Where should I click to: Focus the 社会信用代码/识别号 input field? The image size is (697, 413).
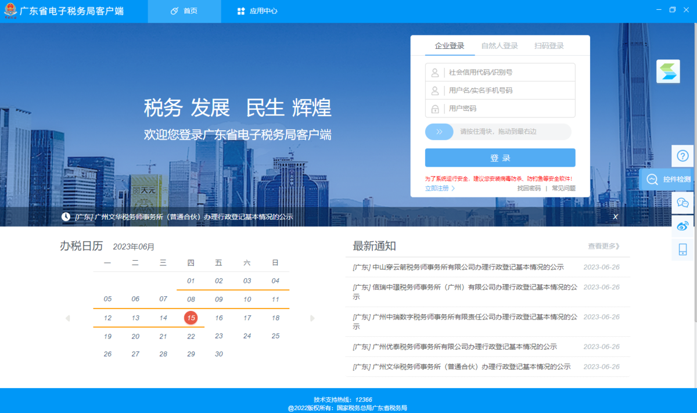[500, 73]
